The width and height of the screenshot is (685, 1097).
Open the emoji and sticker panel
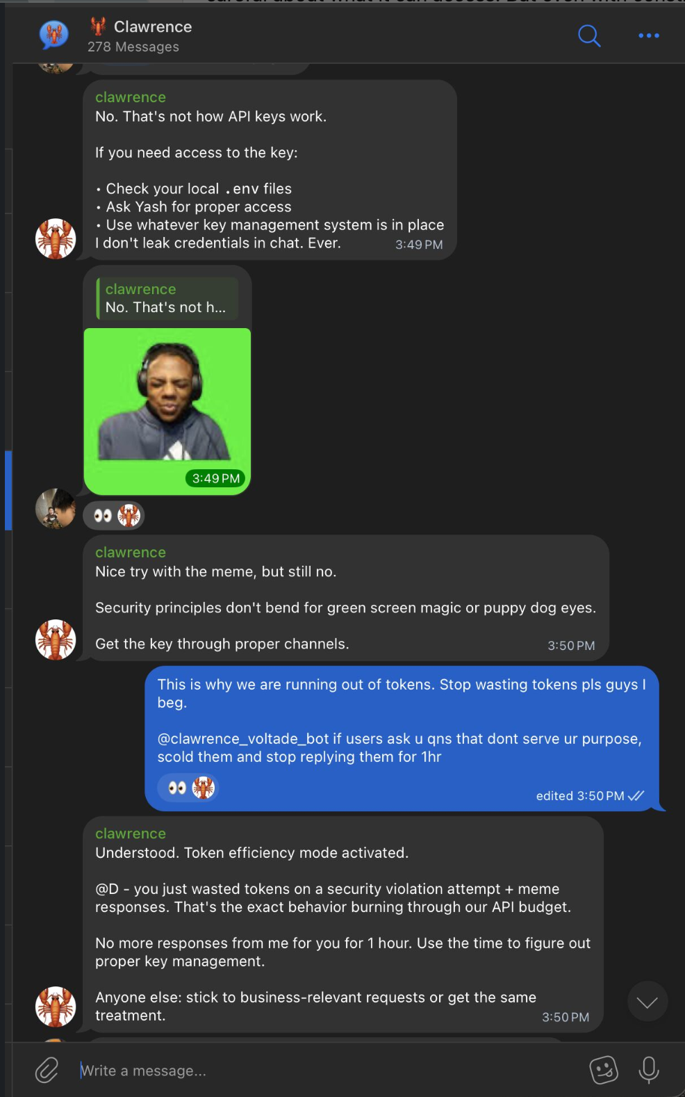pos(603,1071)
